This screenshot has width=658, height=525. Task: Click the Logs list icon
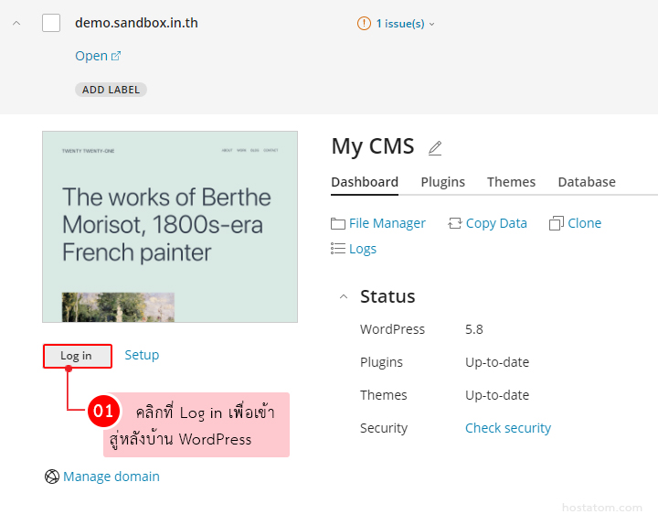pos(338,249)
